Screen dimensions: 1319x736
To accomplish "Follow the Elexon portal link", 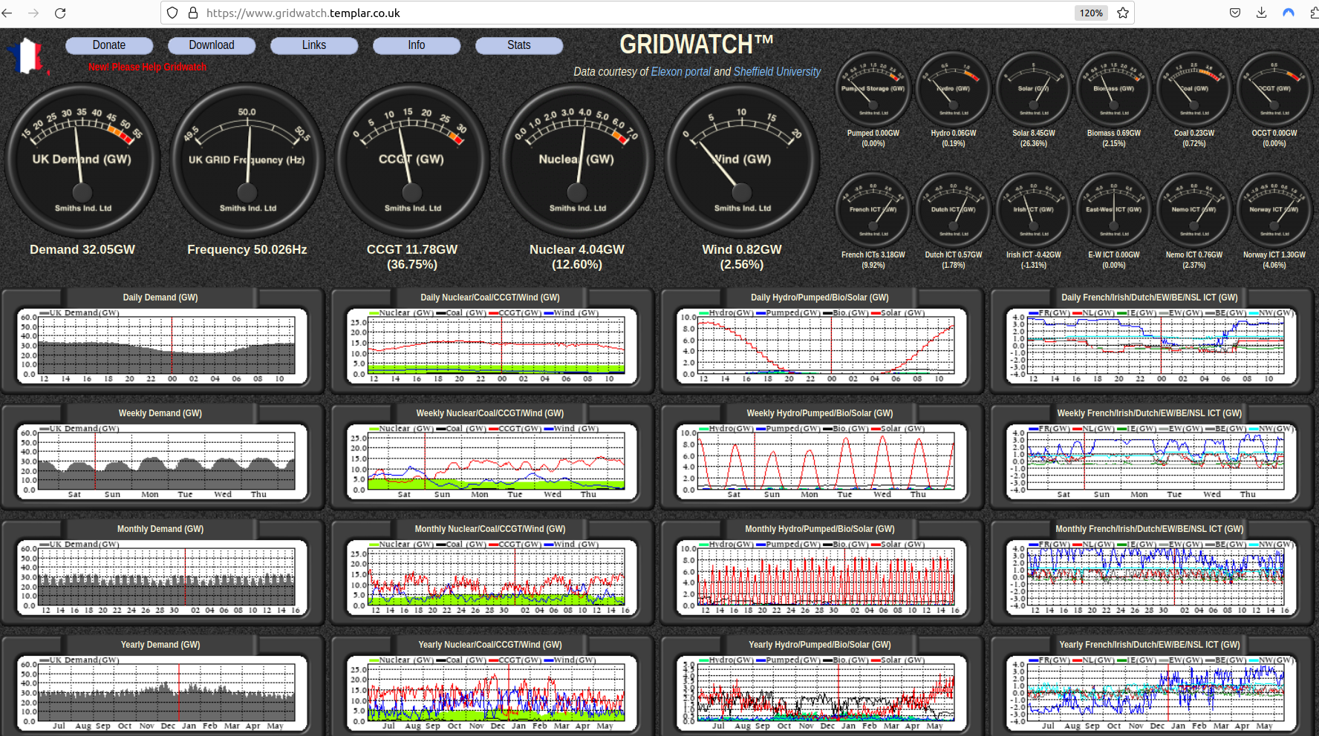I will tap(680, 72).
